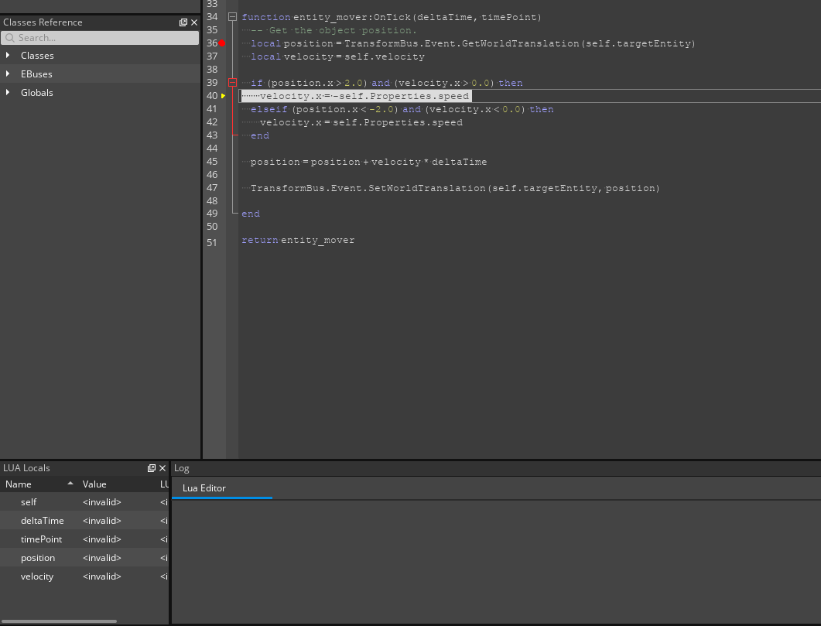Undock the LUA Locals panel
This screenshot has height=626, width=821.
click(x=151, y=467)
